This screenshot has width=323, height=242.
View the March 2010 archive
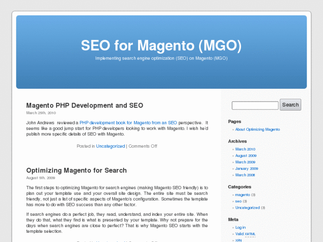[245, 149]
